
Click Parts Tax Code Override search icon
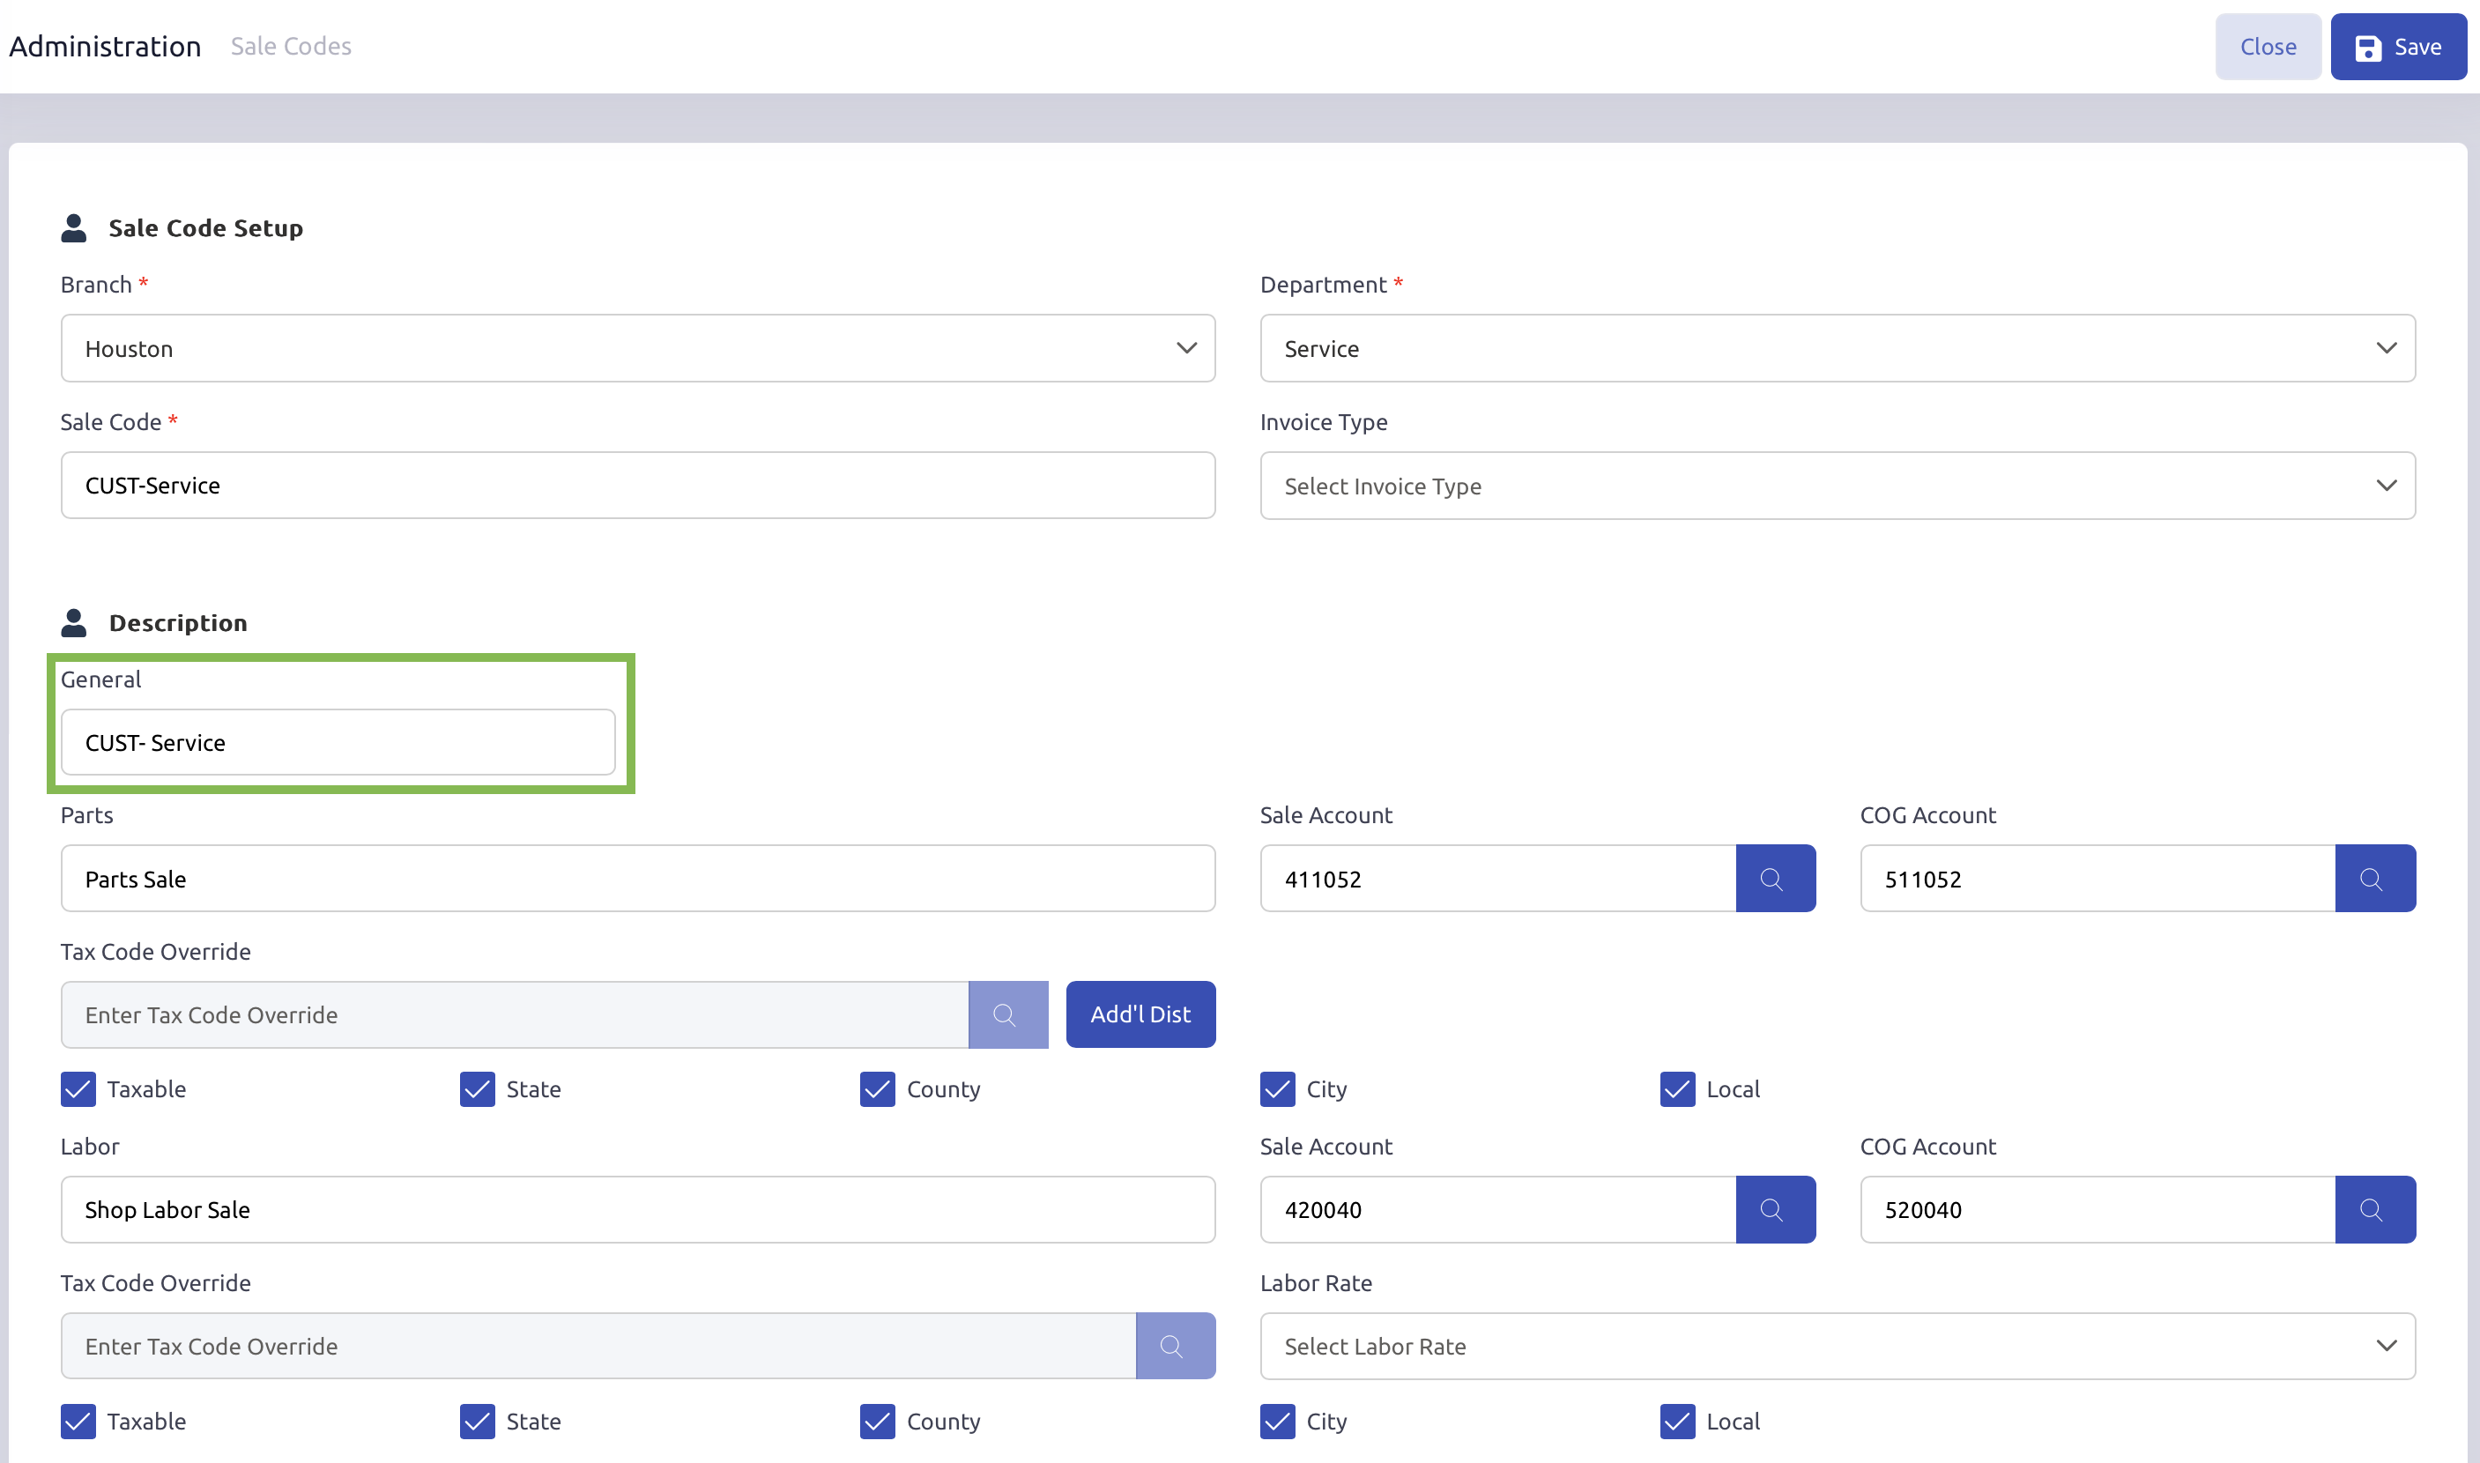(1007, 1014)
